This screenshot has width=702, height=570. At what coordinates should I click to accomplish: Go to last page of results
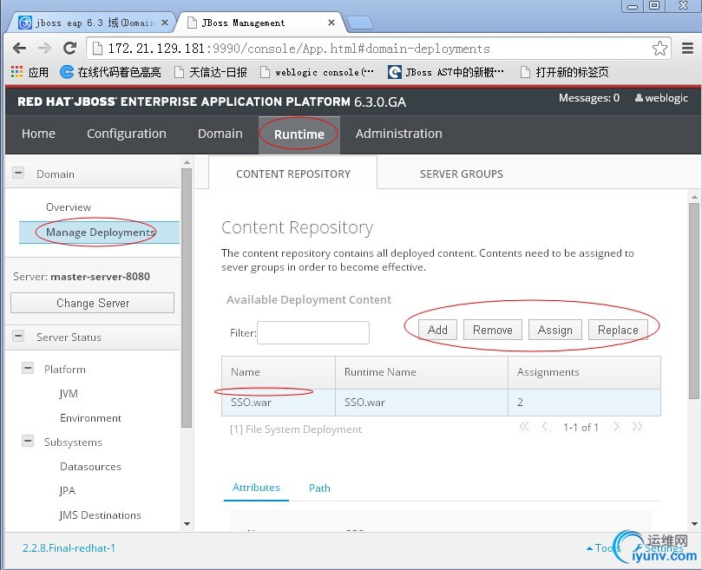(638, 426)
